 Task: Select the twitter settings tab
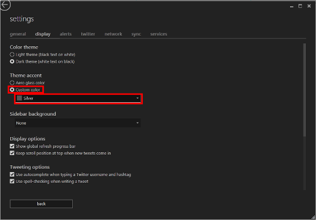click(88, 34)
